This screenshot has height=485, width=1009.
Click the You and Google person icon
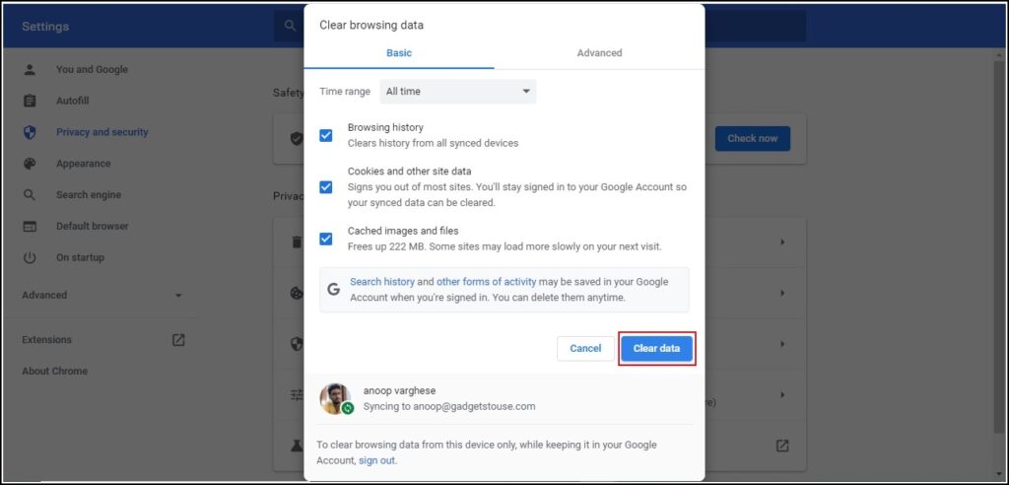30,70
